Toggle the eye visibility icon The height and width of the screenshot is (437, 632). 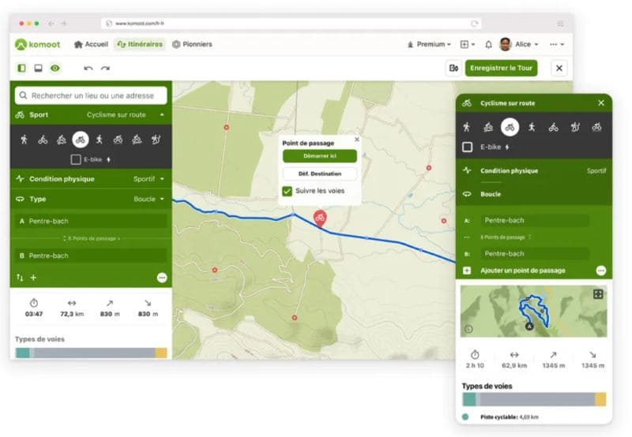click(55, 68)
